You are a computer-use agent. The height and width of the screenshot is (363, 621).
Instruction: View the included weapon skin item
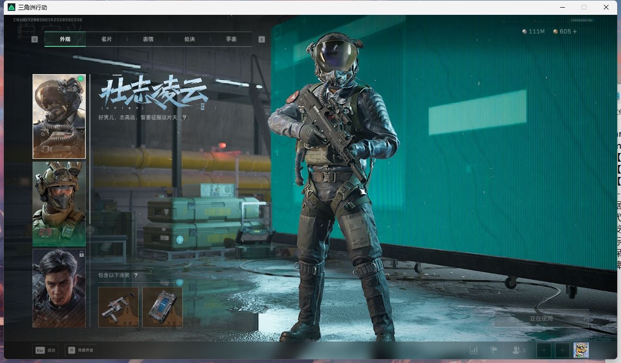[118, 307]
